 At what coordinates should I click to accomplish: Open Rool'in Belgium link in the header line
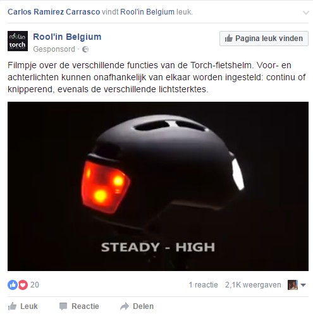pyautogui.click(x=147, y=12)
